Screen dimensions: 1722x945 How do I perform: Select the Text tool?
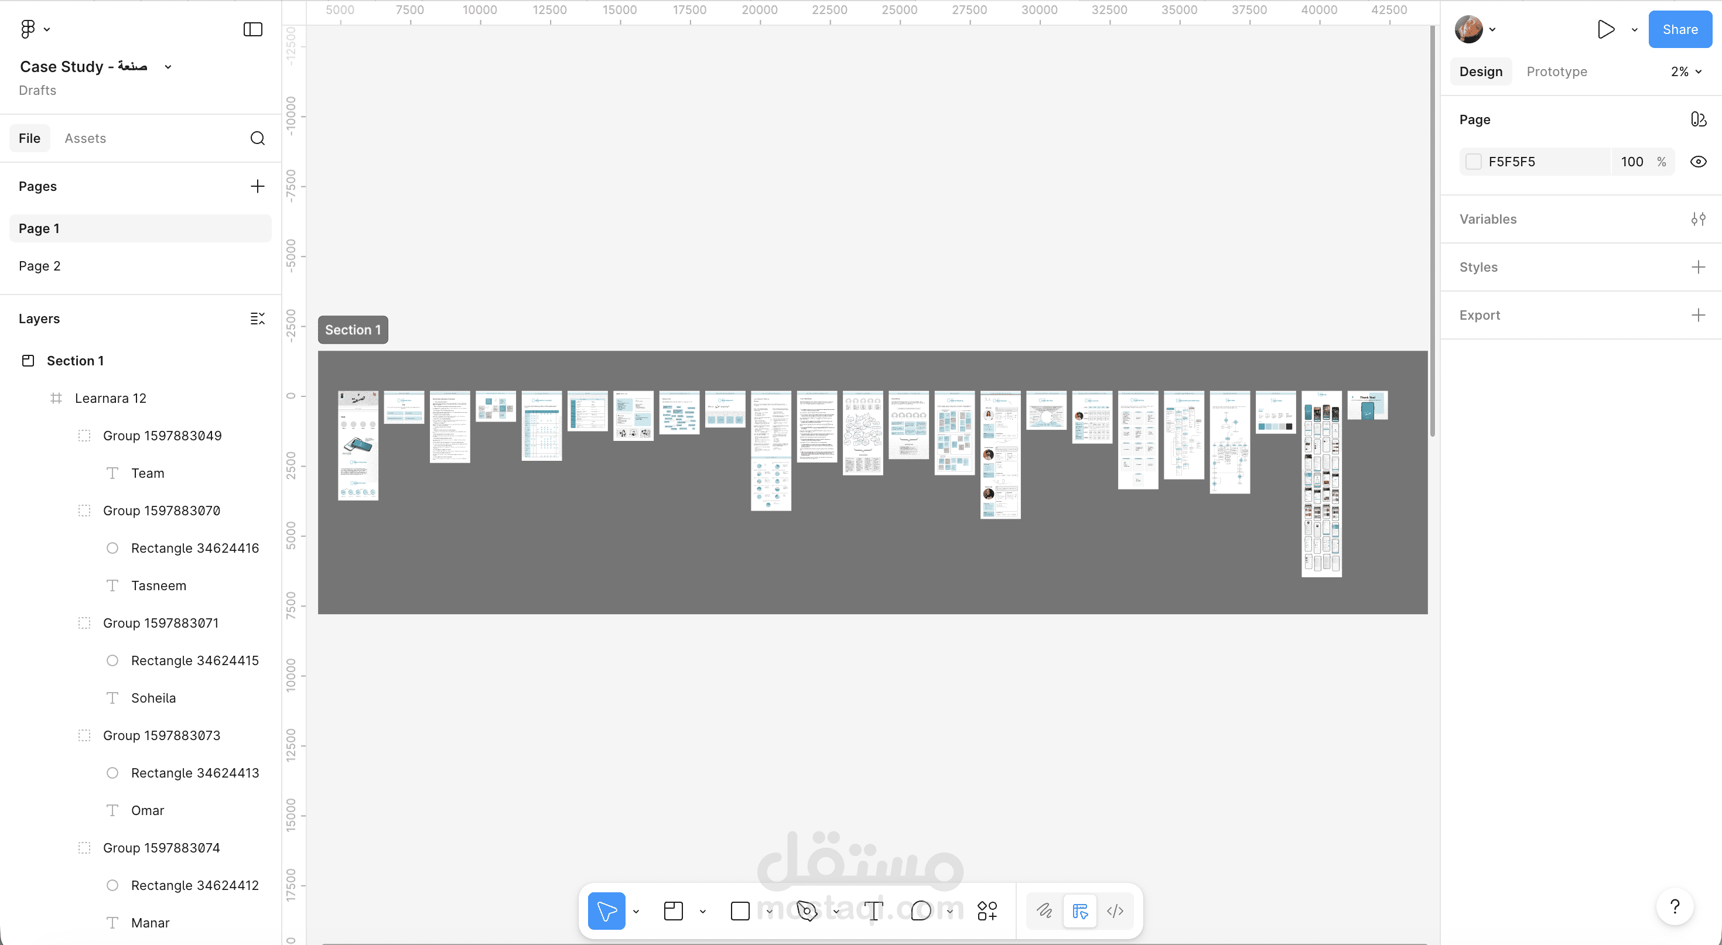[x=874, y=911]
